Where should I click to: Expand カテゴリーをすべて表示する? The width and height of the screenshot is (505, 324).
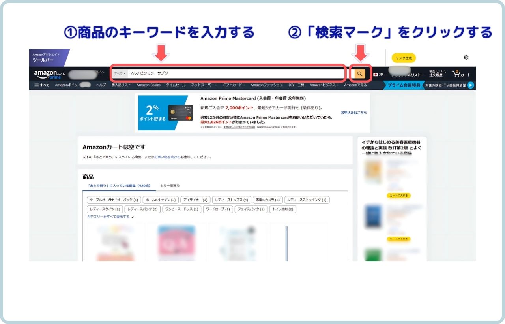click(110, 217)
